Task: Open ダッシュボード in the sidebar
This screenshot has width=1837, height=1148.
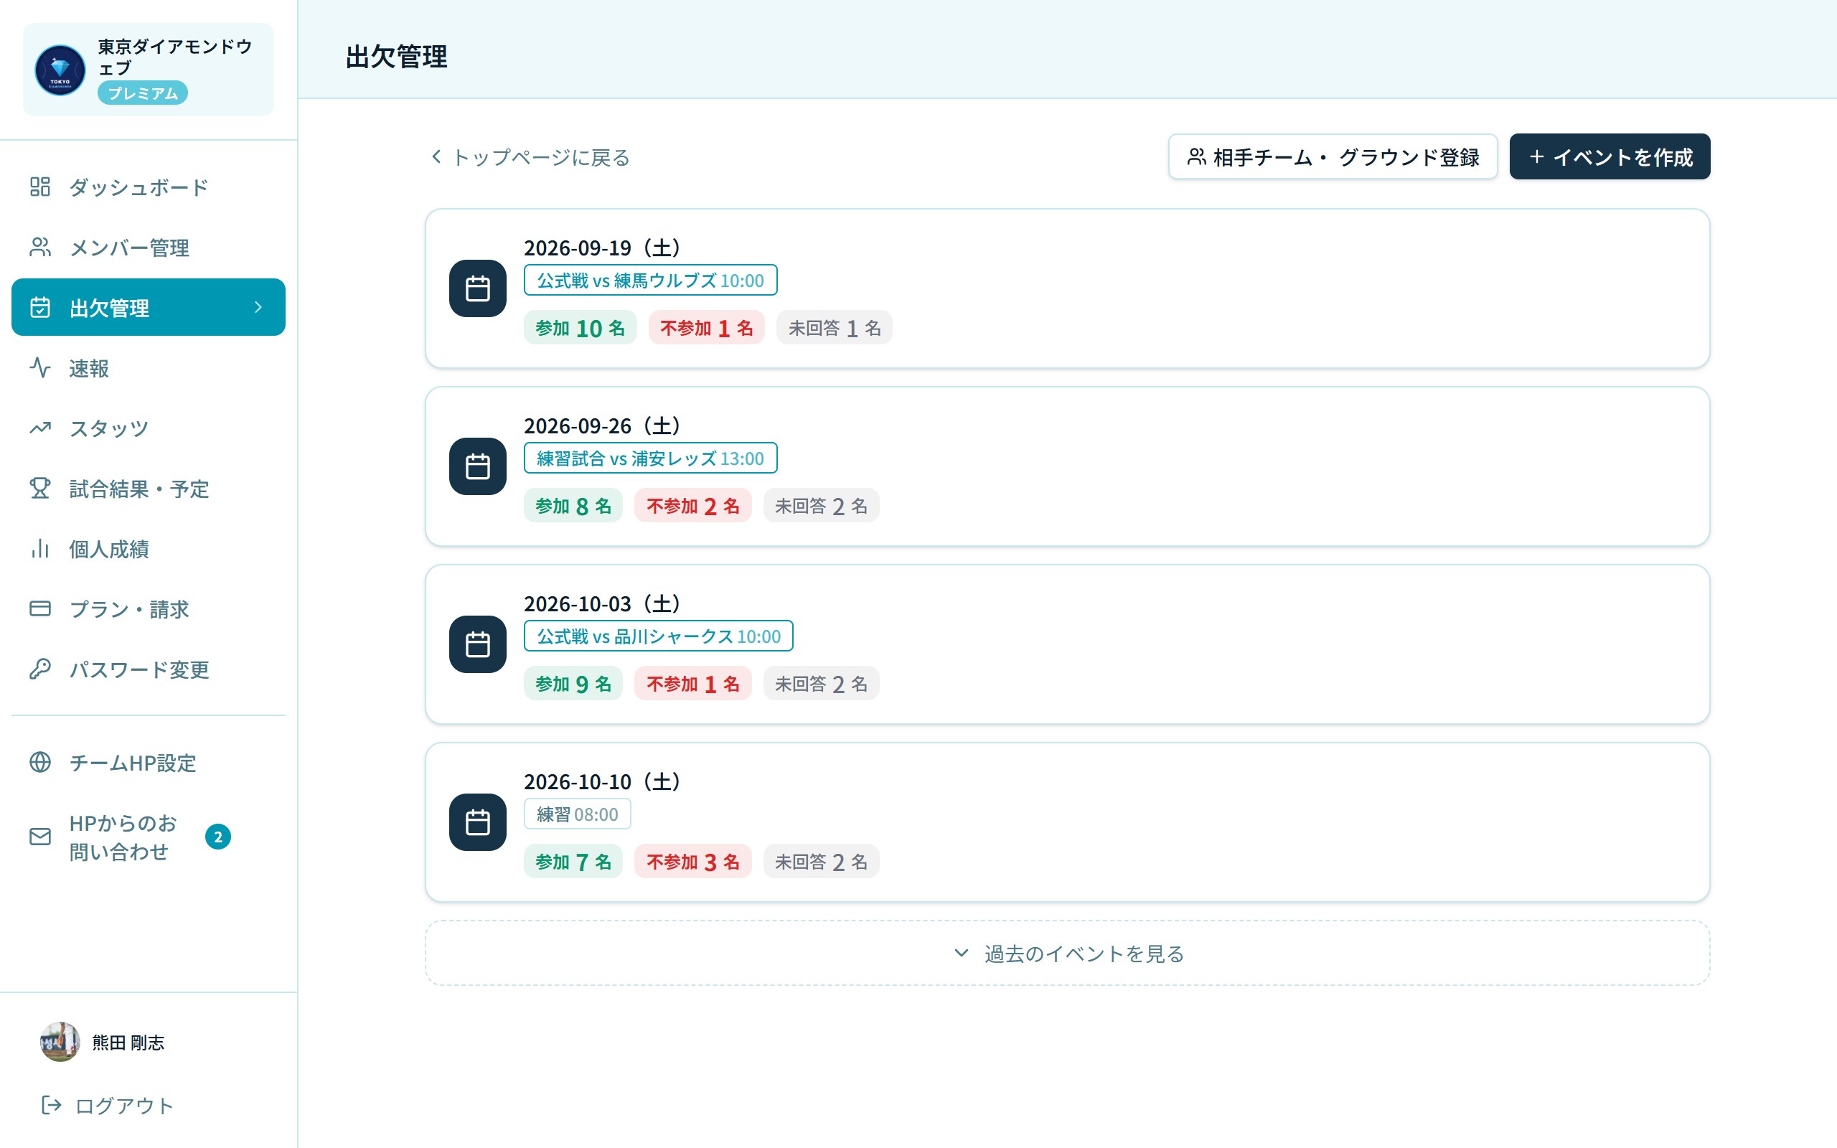Action: [149, 187]
